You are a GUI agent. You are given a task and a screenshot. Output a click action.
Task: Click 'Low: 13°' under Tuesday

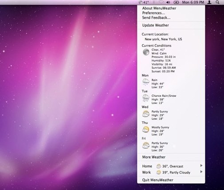(x=157, y=103)
